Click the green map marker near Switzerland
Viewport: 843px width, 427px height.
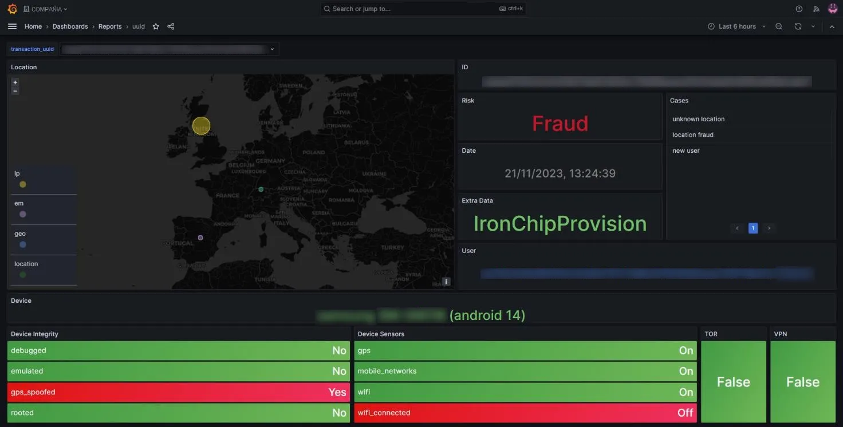click(261, 189)
